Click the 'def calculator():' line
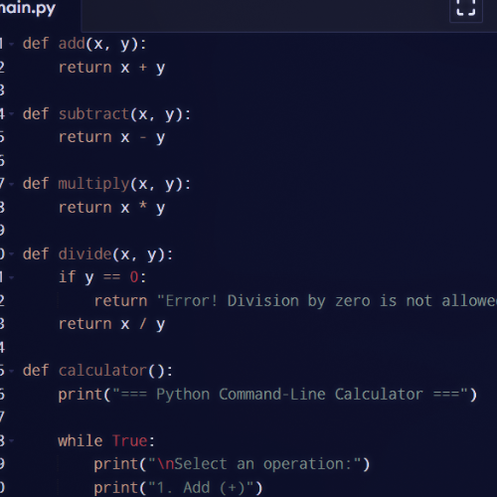The image size is (497, 497). (97, 371)
